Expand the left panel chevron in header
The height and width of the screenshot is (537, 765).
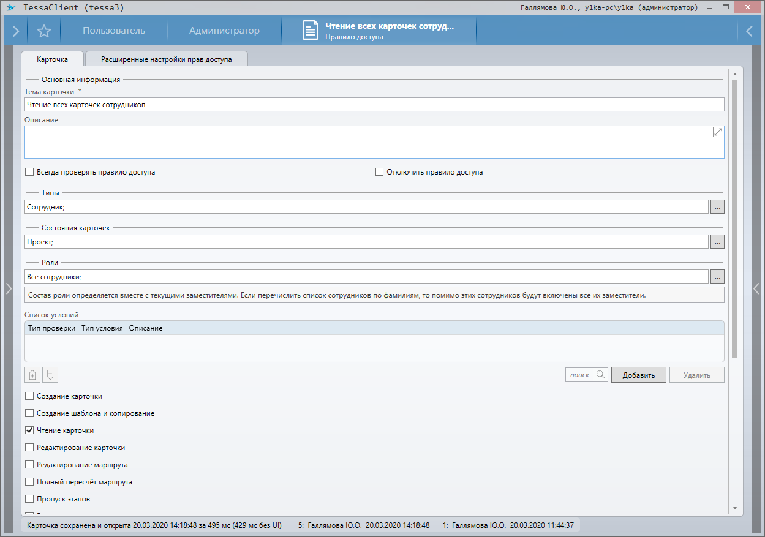coord(15,31)
